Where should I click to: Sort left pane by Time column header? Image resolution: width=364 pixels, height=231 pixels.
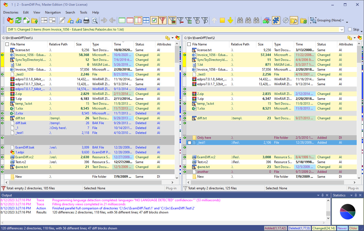[123, 44]
